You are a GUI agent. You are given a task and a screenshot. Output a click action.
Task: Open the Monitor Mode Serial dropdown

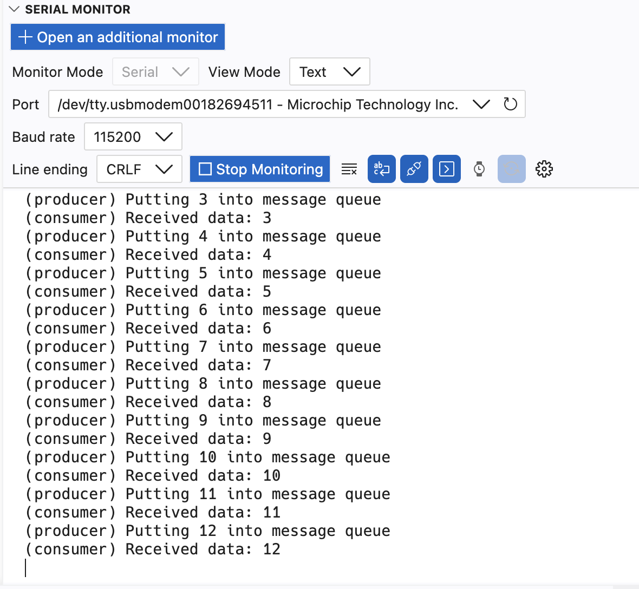click(x=155, y=71)
